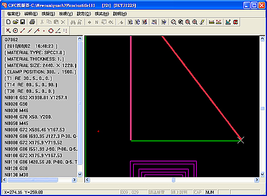Click the canvas scroll right arrow
The width and height of the screenshot is (267, 196).
pyautogui.click(x=257, y=180)
